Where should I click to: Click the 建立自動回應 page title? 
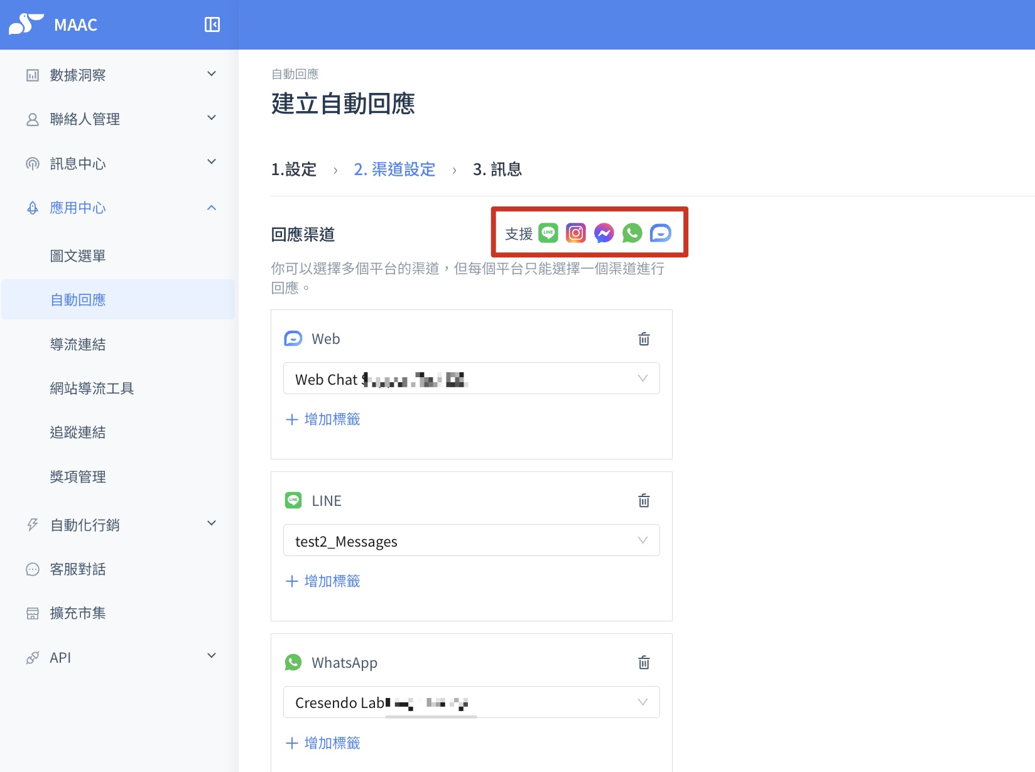pyautogui.click(x=343, y=104)
